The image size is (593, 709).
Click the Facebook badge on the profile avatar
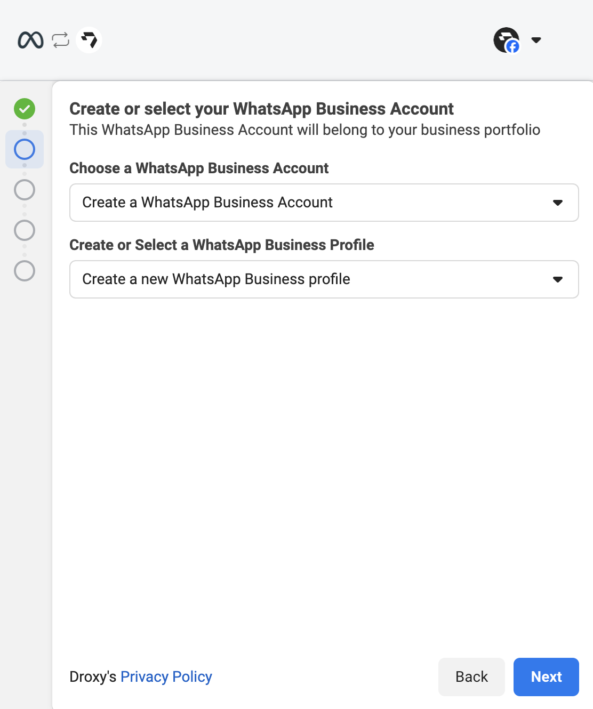coord(512,47)
